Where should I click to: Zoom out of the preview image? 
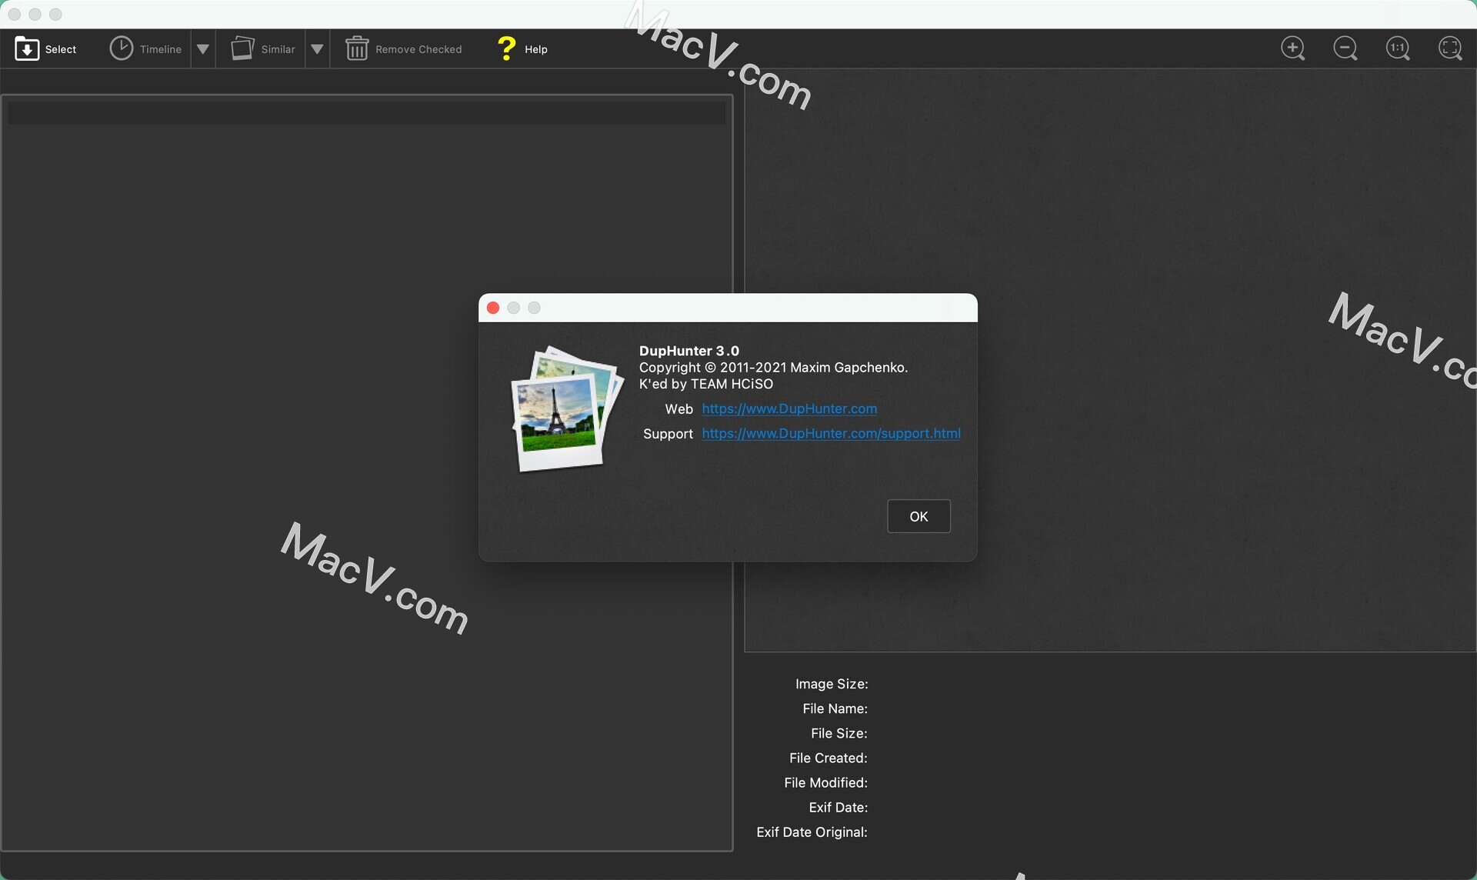tap(1345, 48)
